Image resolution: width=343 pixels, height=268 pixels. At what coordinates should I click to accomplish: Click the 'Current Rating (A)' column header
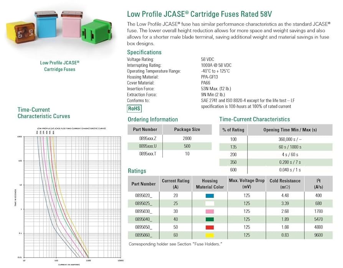[x=176, y=184]
